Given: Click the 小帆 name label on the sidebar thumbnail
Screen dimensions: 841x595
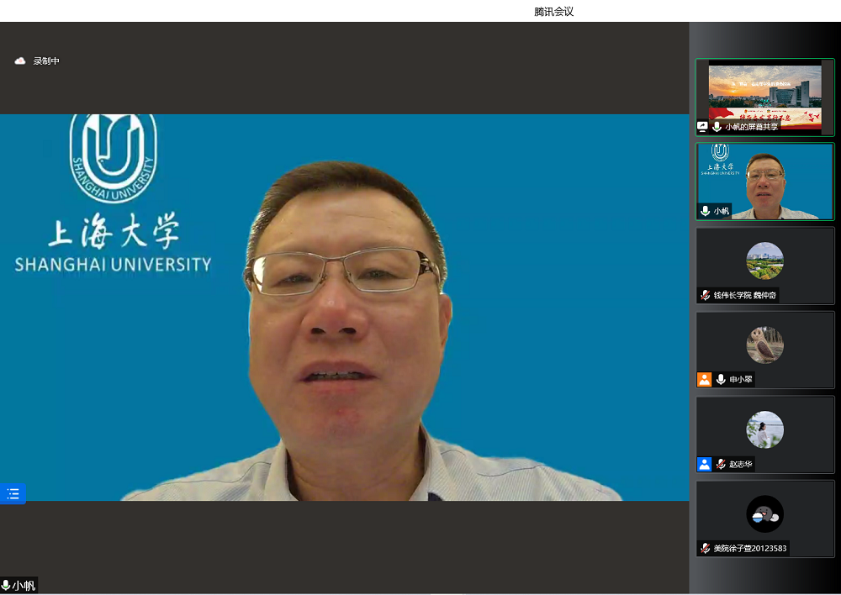Looking at the screenshot, I should pyautogui.click(x=722, y=211).
